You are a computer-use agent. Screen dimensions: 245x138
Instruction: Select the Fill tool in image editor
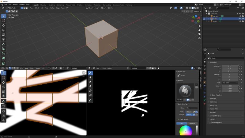[x=90, y=91]
